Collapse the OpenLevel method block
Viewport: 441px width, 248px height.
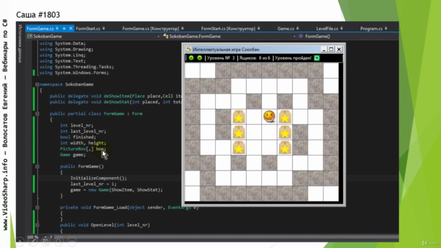(37, 225)
